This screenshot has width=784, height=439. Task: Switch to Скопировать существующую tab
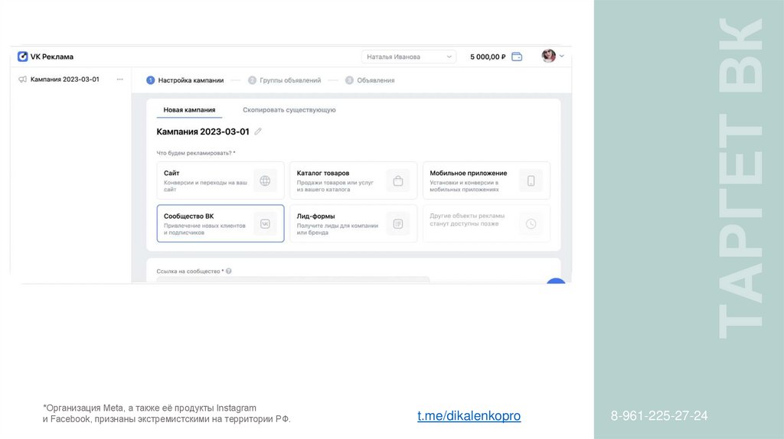click(289, 110)
